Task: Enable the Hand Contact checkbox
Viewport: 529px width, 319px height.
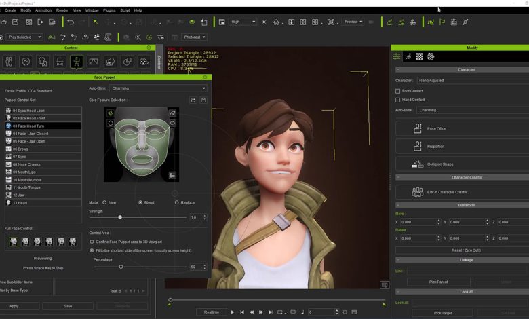Action: [398, 100]
